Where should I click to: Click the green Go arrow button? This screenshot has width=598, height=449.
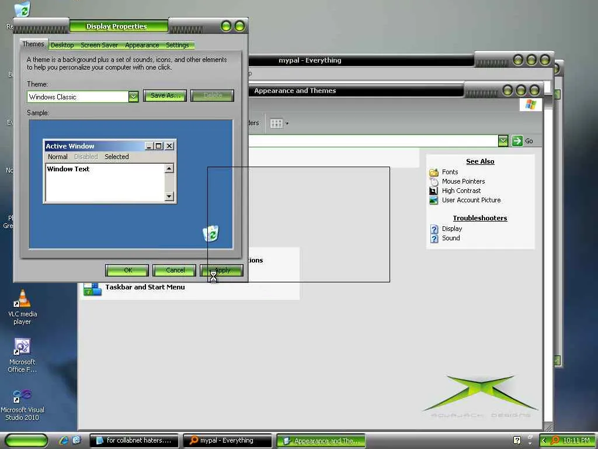coord(517,141)
